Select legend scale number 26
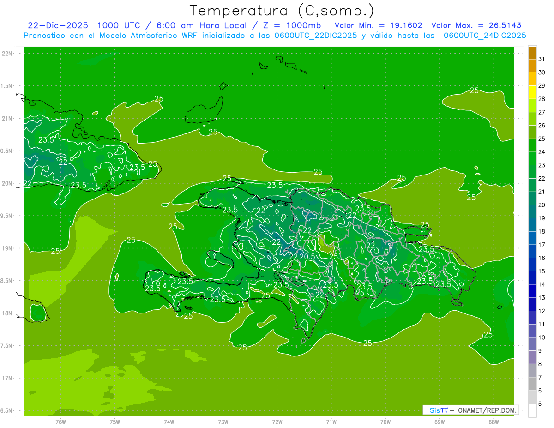 pos(542,125)
